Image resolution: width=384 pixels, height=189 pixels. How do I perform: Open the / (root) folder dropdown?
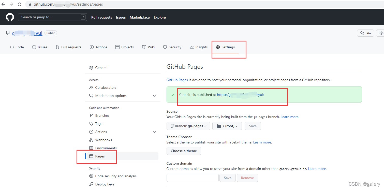pos(227,126)
